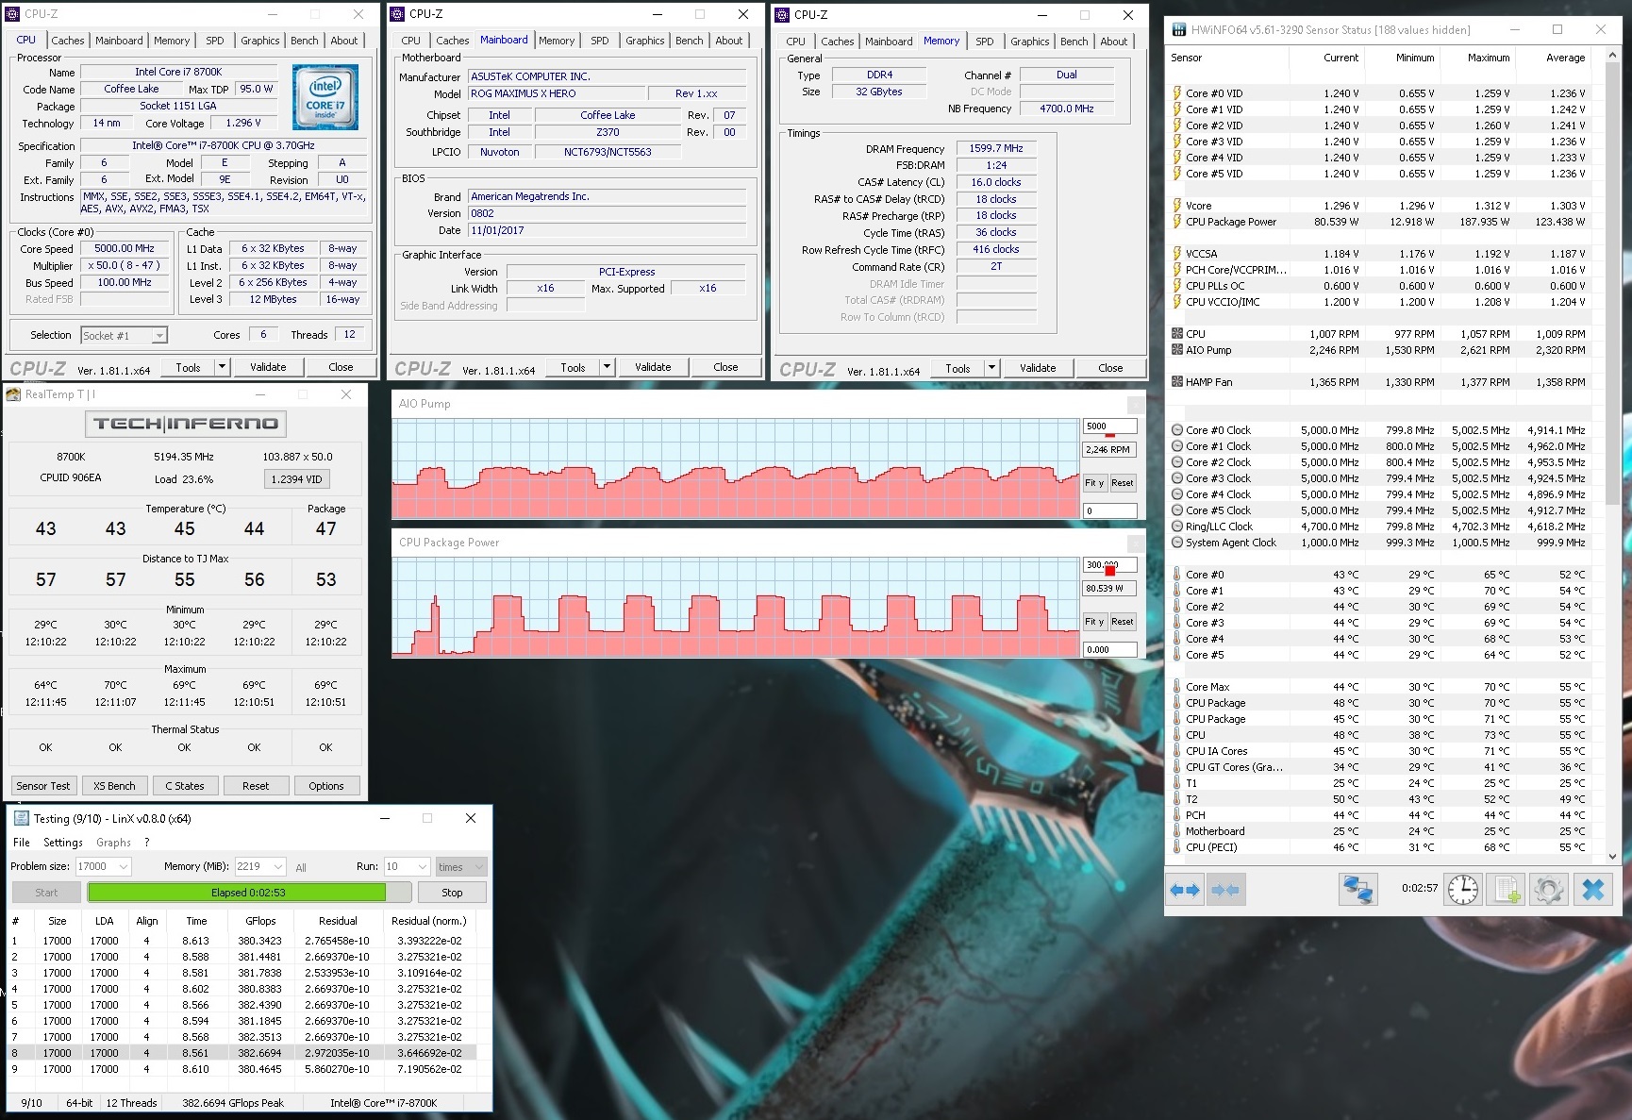
Task: Click the RealTemp title bar app icon
Action: pyautogui.click(x=13, y=393)
